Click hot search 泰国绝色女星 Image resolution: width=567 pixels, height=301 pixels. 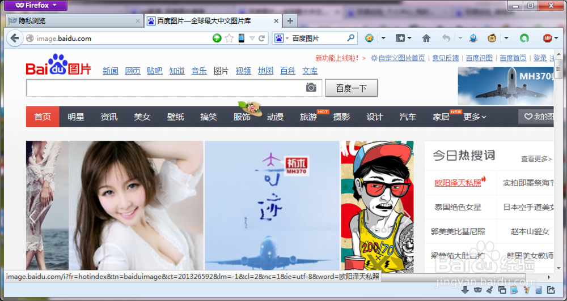point(458,207)
